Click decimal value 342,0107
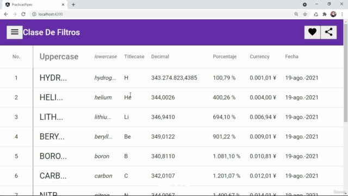 click(x=163, y=176)
